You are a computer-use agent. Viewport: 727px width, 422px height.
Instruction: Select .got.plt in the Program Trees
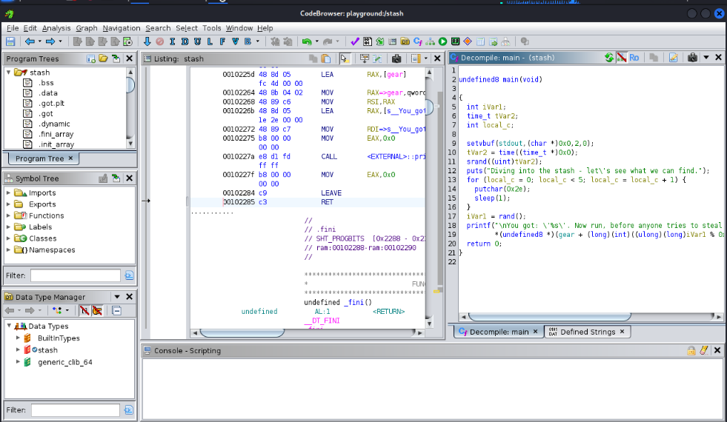pyautogui.click(x=51, y=104)
